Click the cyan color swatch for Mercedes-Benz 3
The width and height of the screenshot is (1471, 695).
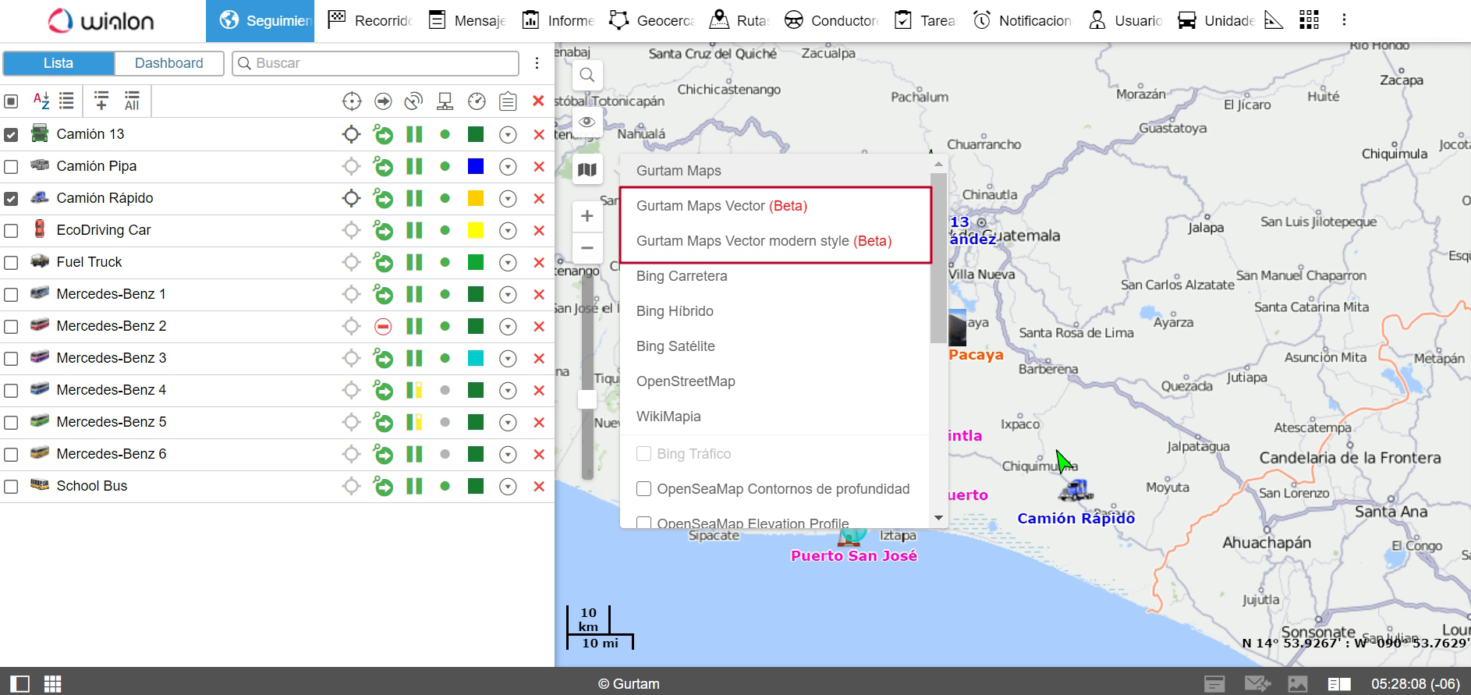click(x=476, y=358)
